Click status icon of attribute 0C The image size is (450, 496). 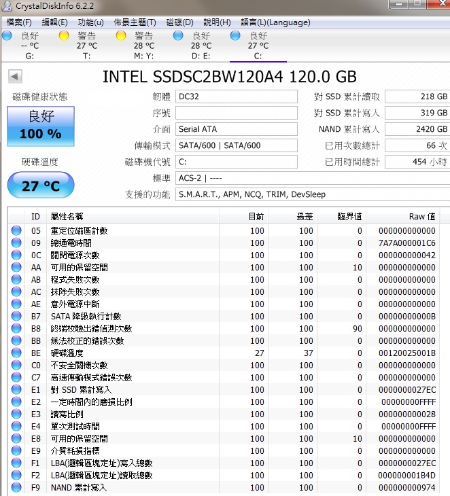[x=16, y=255]
